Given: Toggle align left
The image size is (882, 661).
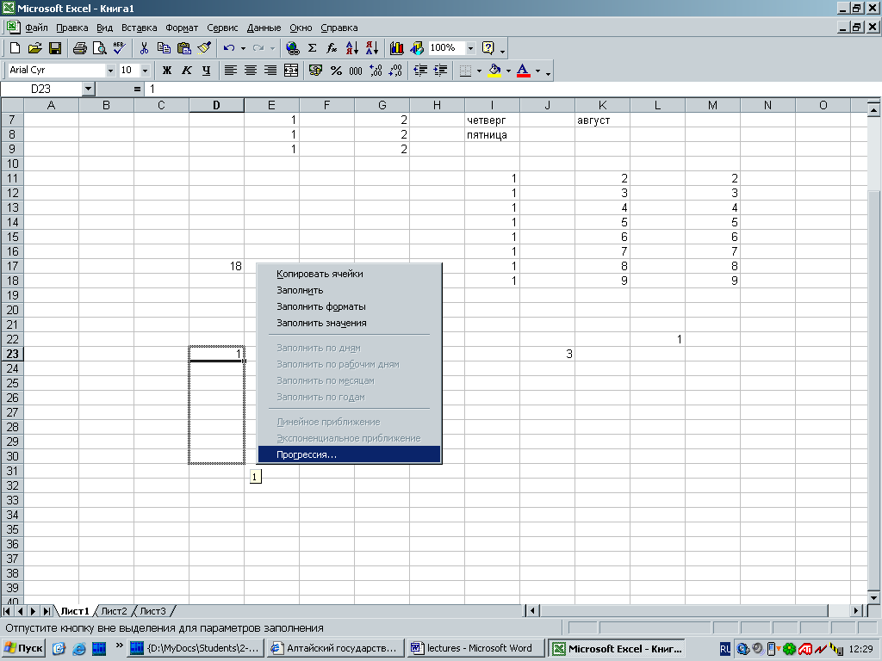Looking at the screenshot, I should [x=230, y=71].
